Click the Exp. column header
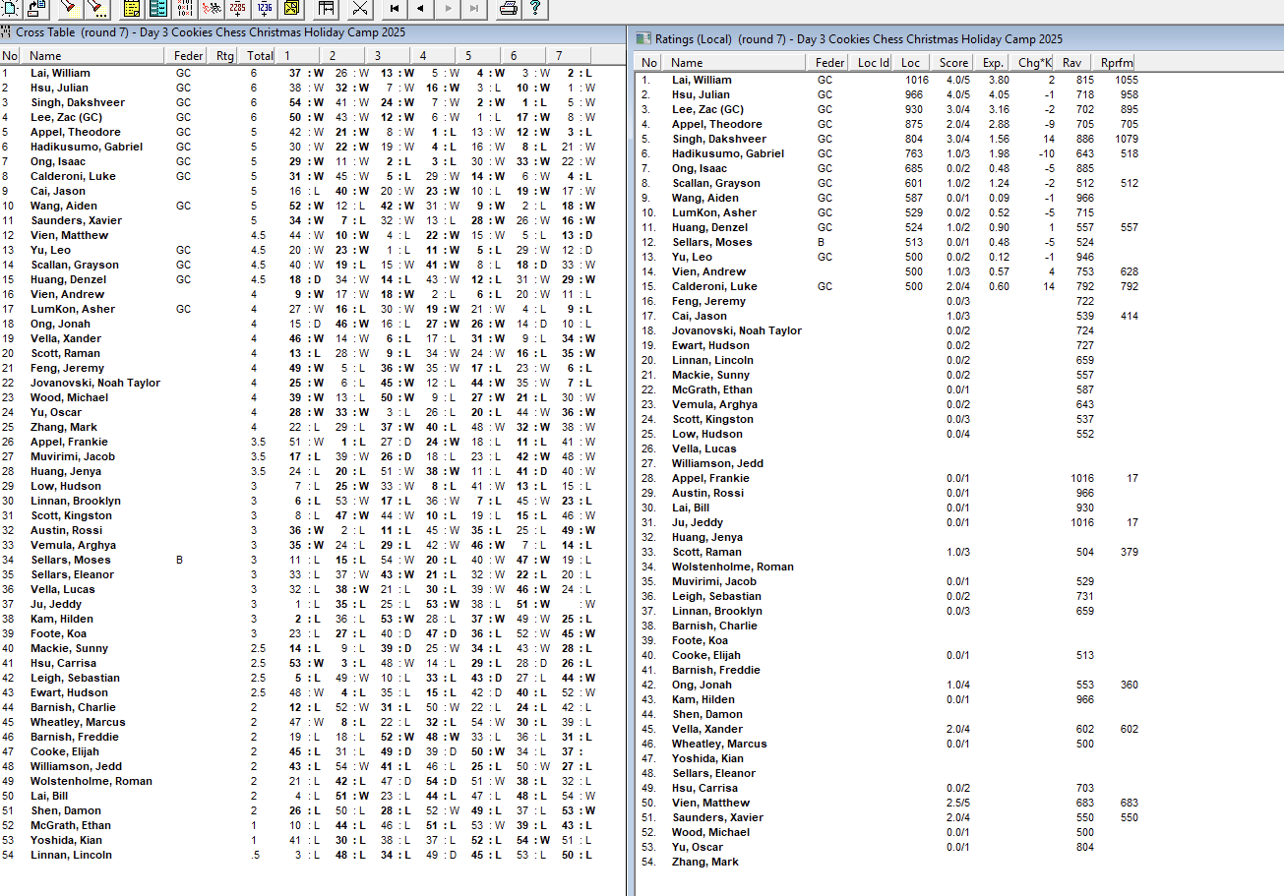The image size is (1284, 896). [x=994, y=63]
